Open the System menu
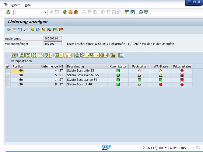The width and height of the screenshot is (203, 152). click(15, 5)
